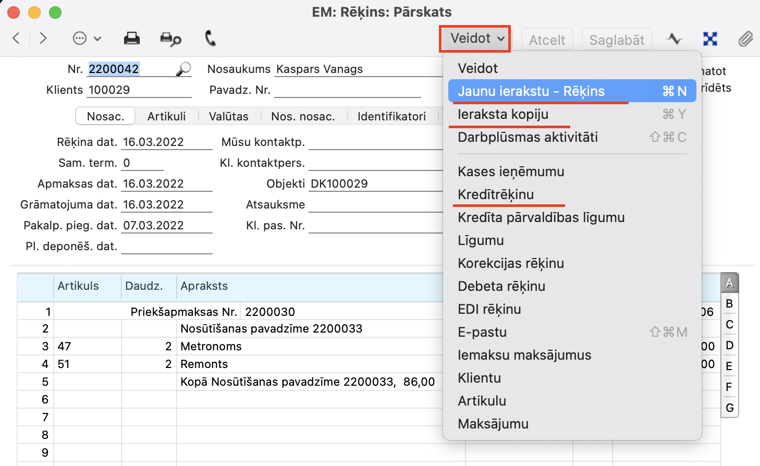This screenshot has width=760, height=466.
Task: Open the paperclip attachments icon
Action: 745,39
